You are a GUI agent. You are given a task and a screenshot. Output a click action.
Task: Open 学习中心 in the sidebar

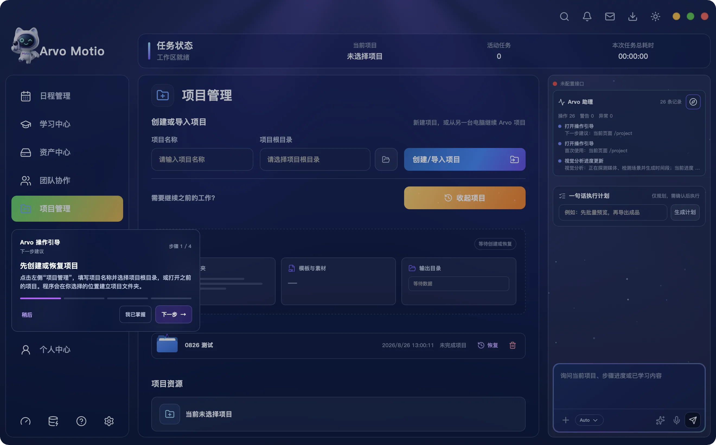(x=67, y=124)
